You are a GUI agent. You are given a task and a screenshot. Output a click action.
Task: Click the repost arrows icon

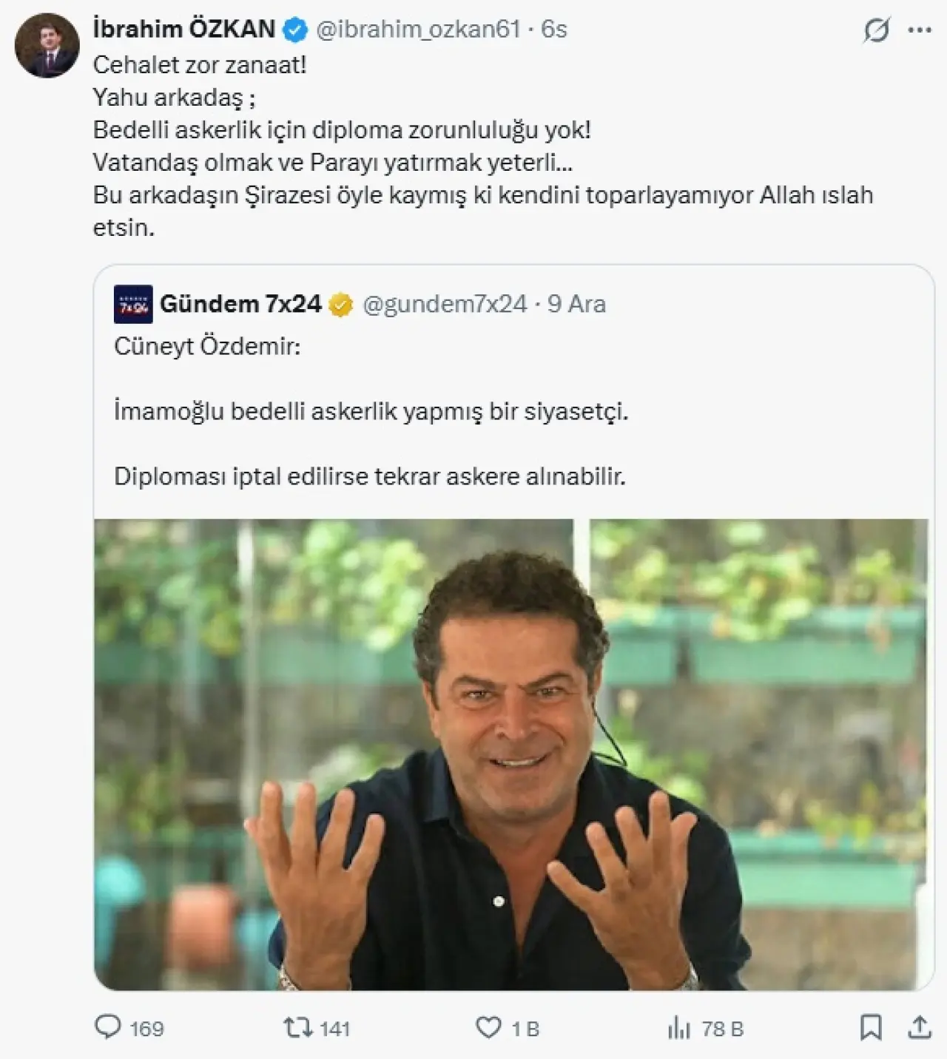tap(298, 1027)
